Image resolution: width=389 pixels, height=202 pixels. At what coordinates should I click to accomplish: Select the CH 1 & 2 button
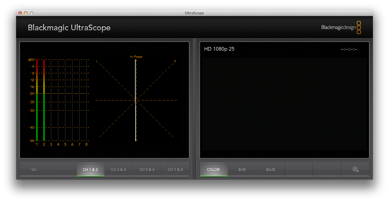(x=90, y=169)
